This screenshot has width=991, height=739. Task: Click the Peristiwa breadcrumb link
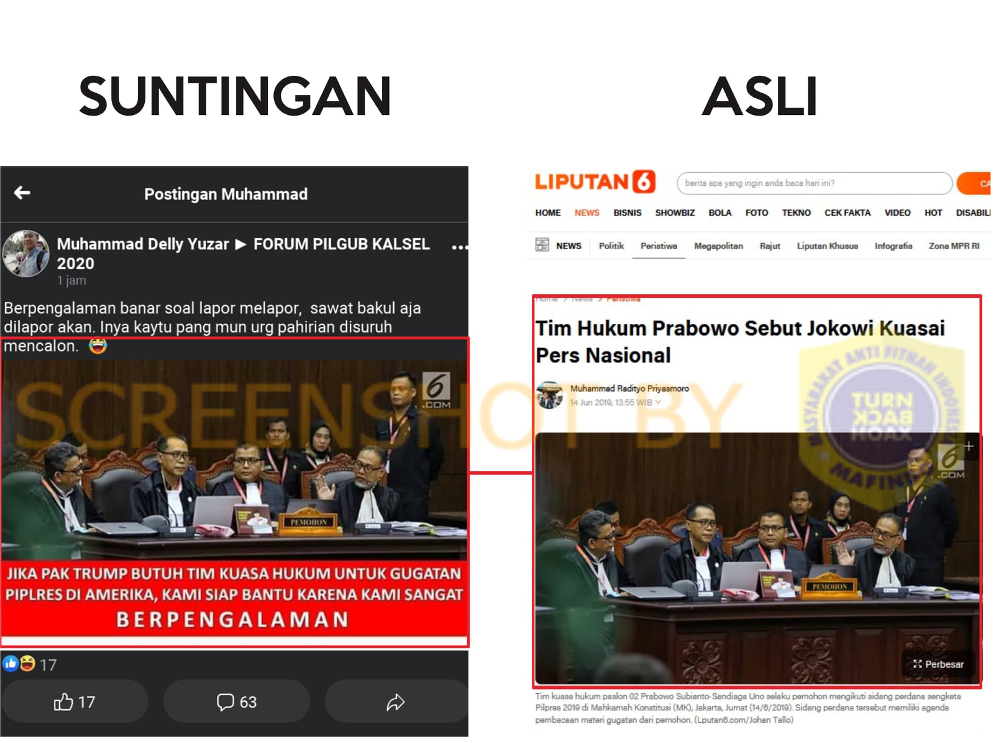pyautogui.click(x=623, y=299)
